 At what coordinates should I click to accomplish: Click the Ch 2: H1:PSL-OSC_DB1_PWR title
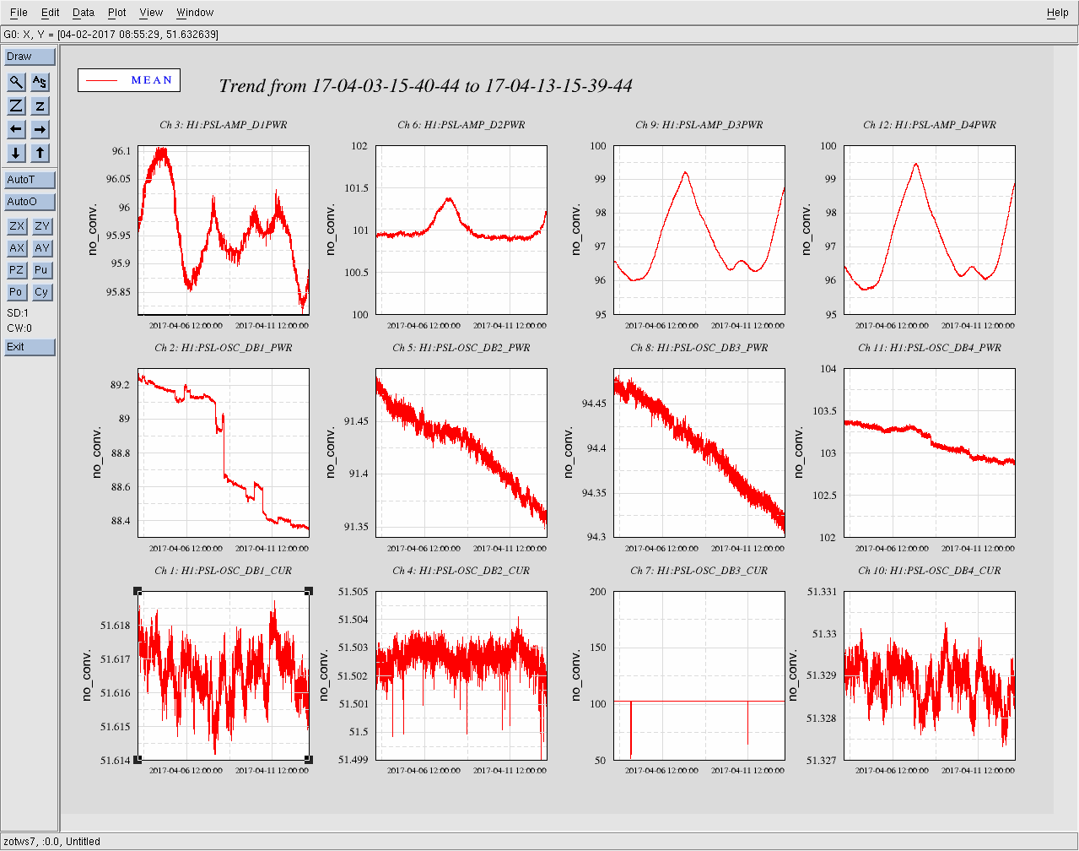pos(224,348)
